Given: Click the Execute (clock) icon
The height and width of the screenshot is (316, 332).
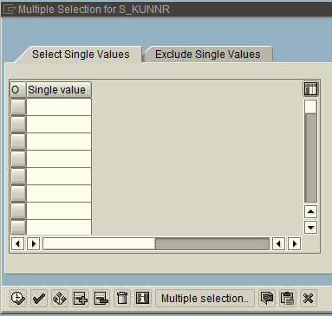Looking at the screenshot, I should (18, 298).
